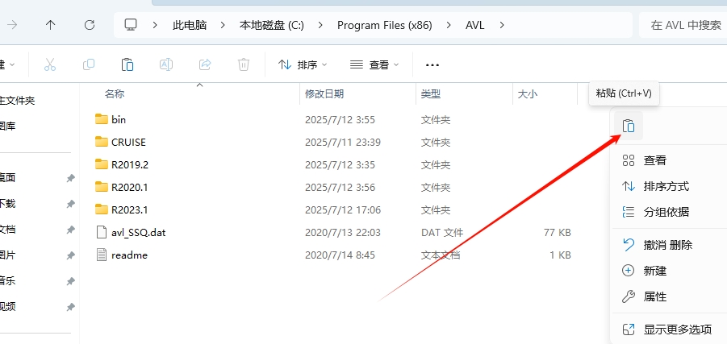The width and height of the screenshot is (727, 344).
Task: Open the 新建 dropdown arrow in toolbar
Action: click(x=12, y=64)
